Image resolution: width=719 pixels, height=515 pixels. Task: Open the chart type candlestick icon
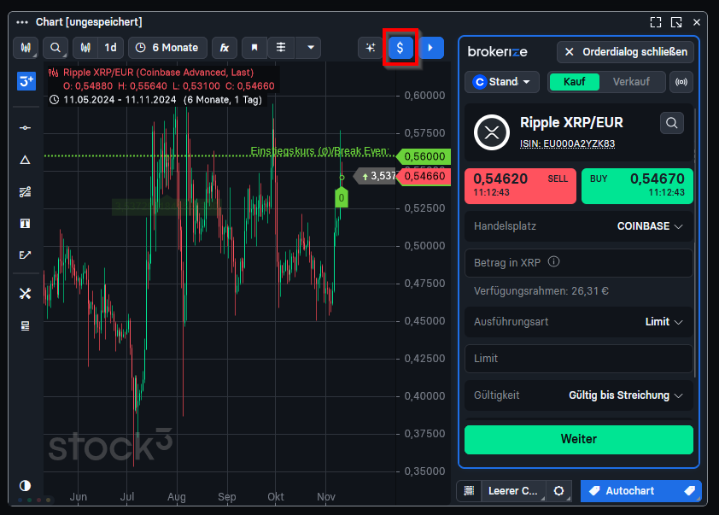(x=26, y=48)
